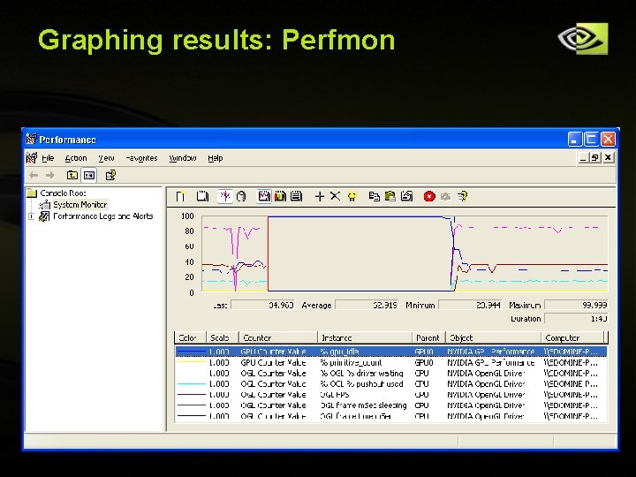
Task: Sort by Counter column header
Action: (x=278, y=337)
